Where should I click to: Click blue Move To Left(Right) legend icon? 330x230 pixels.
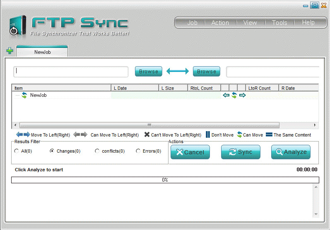click(x=23, y=134)
